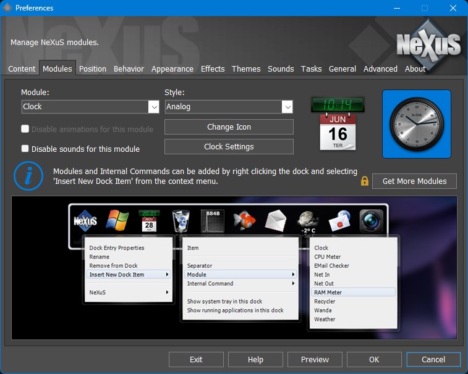Viewport: 468px width, 374px height.
Task: Choose Show running applications in this dock
Action: (240, 310)
